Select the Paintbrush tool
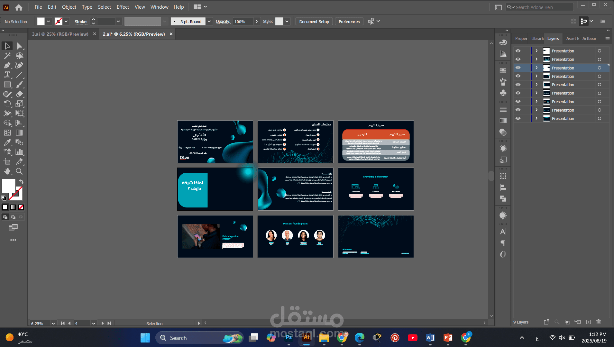 tap(19, 85)
